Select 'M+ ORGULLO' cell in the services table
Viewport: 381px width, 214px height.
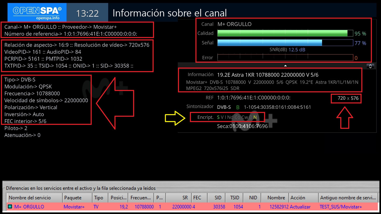(29, 207)
